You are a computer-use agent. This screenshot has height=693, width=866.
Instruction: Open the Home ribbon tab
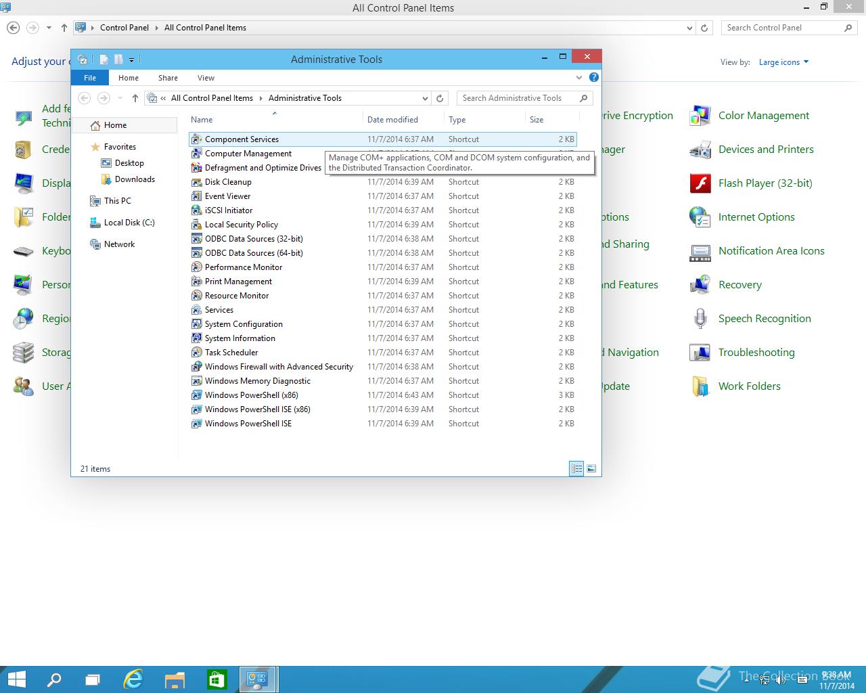(x=129, y=78)
